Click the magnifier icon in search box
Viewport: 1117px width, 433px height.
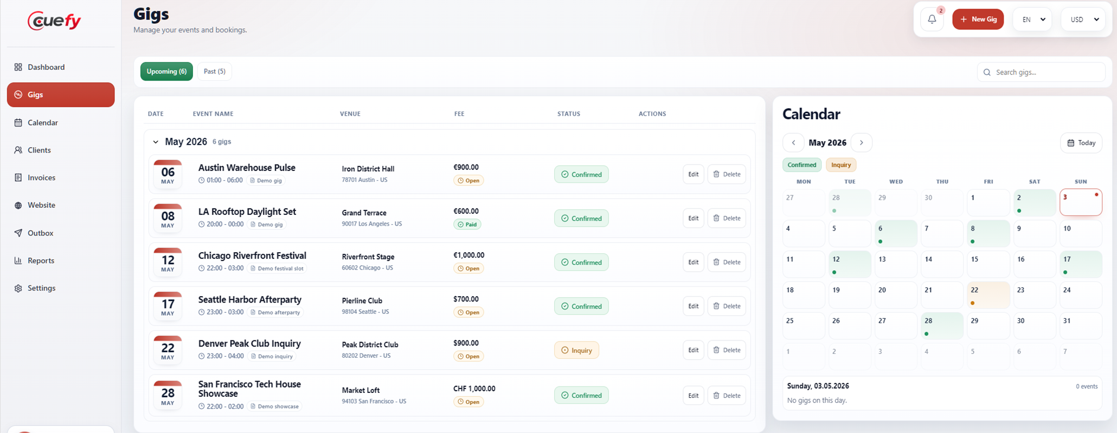(x=987, y=72)
